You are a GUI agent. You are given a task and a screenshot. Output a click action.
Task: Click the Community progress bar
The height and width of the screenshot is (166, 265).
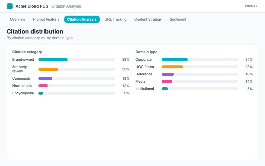tap(77, 78)
